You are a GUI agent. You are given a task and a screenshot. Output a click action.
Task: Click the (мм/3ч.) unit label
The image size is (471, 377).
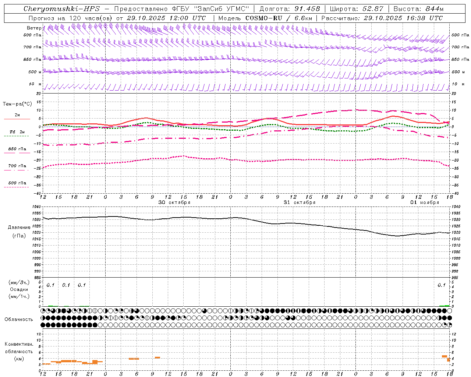(x=19, y=283)
